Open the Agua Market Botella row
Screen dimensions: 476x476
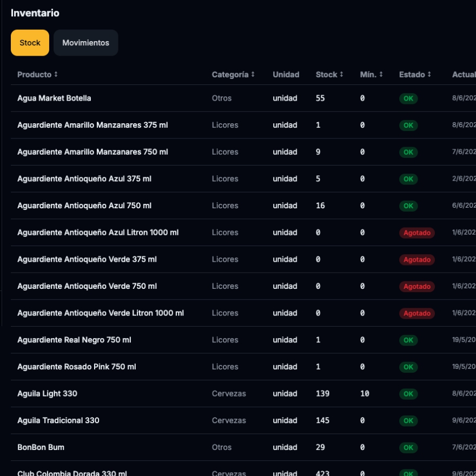[243, 98]
